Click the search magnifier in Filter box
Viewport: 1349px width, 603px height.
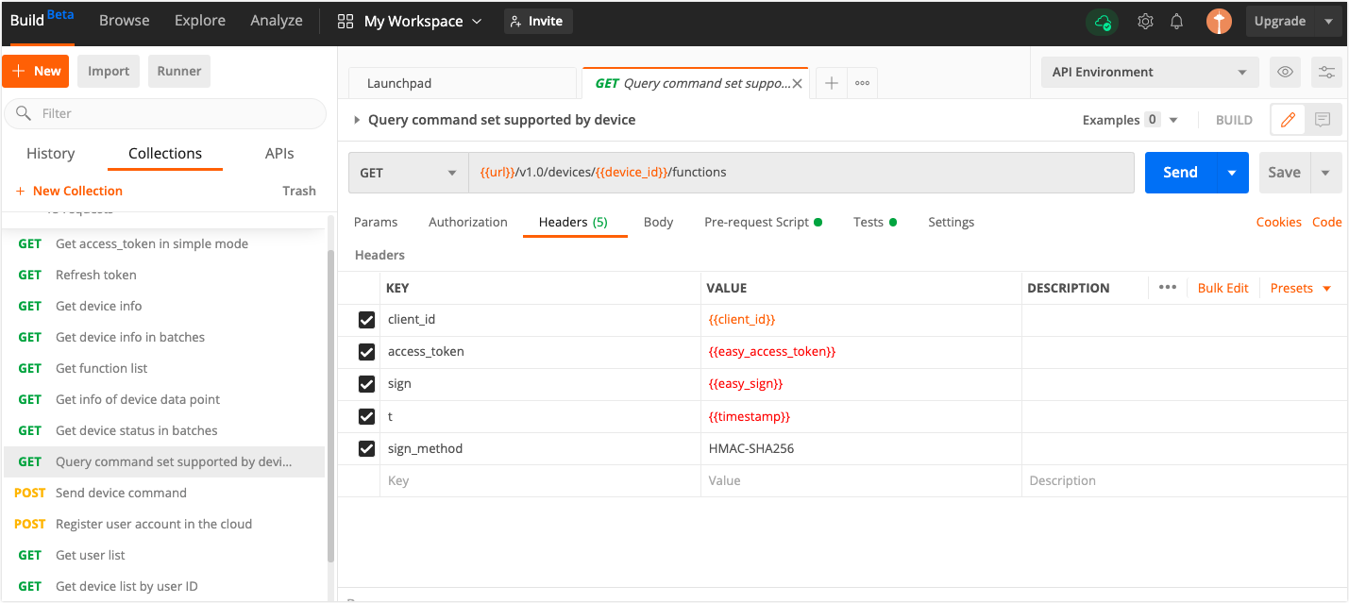[x=23, y=113]
